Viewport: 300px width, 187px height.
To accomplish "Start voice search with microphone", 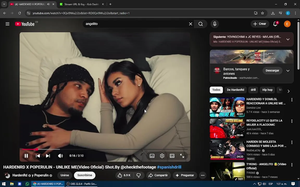I will click(x=215, y=24).
